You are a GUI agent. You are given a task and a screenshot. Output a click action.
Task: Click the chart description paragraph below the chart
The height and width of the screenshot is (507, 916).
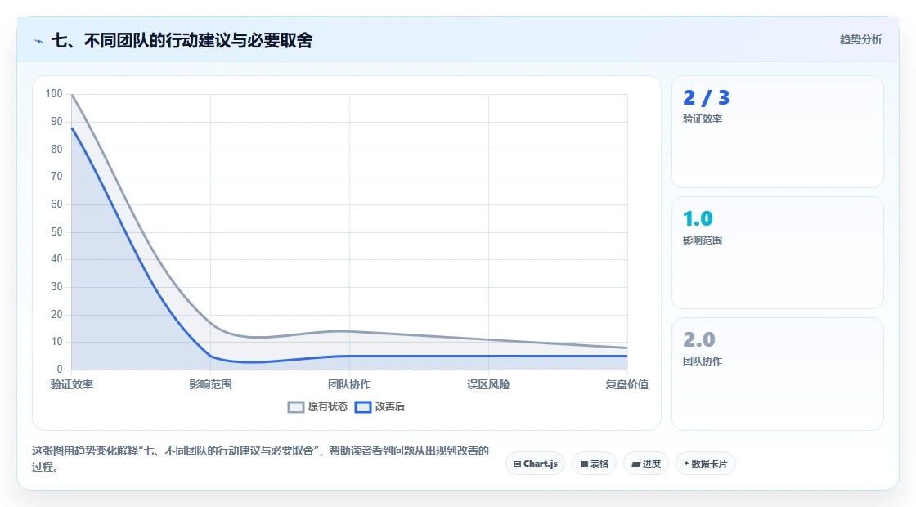coord(261,459)
